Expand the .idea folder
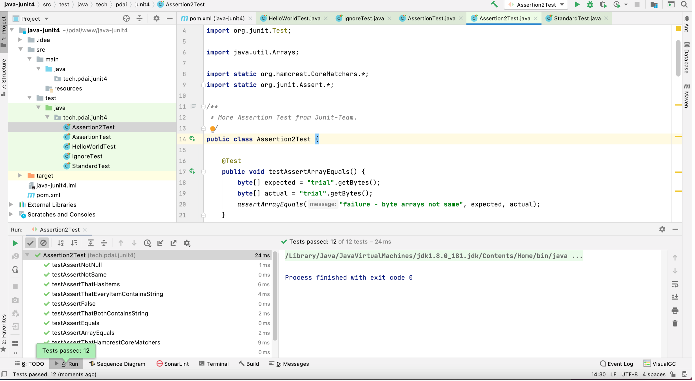The width and height of the screenshot is (695, 381). [x=20, y=40]
